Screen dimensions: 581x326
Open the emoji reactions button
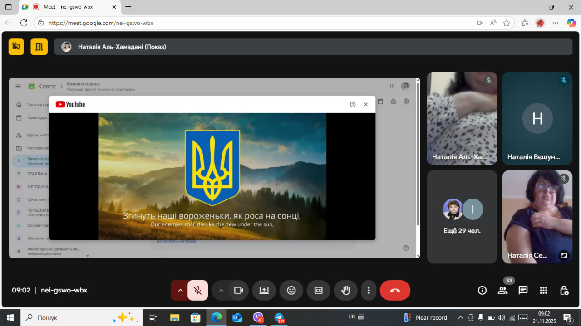pos(291,291)
